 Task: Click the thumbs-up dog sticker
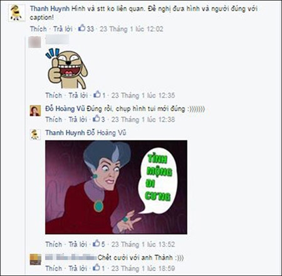tap(66, 68)
